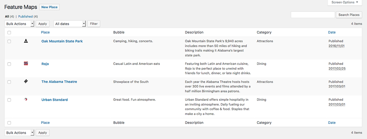Show the All places view
Screen dimensions: 367x139
tap(7, 17)
